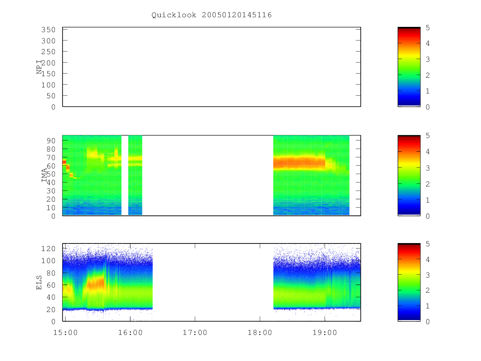
Task: Click the IMA panel colorbar
Action: point(409,175)
